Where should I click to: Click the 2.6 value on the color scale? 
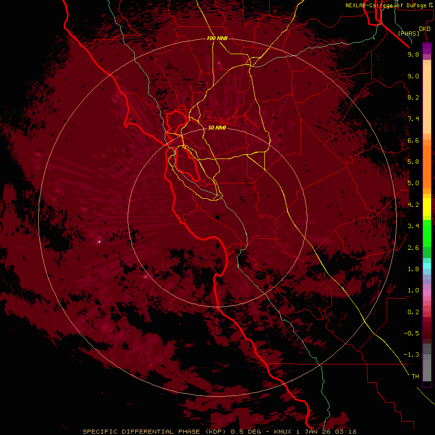413,248
